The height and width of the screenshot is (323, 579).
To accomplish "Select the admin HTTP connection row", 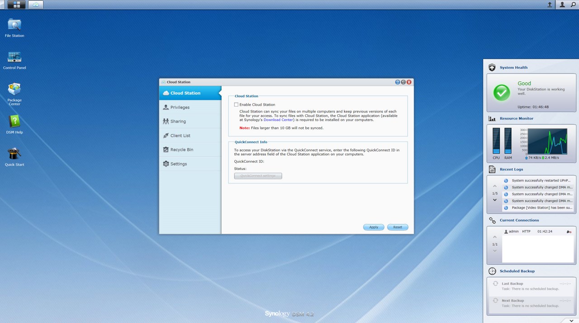I will (538, 232).
